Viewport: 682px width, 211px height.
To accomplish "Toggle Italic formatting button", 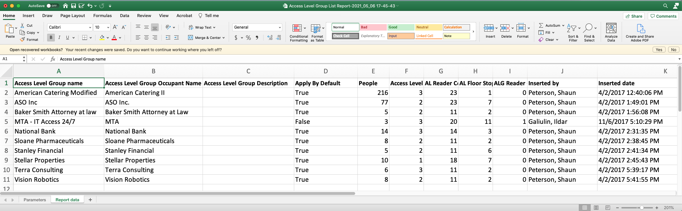I will [59, 38].
